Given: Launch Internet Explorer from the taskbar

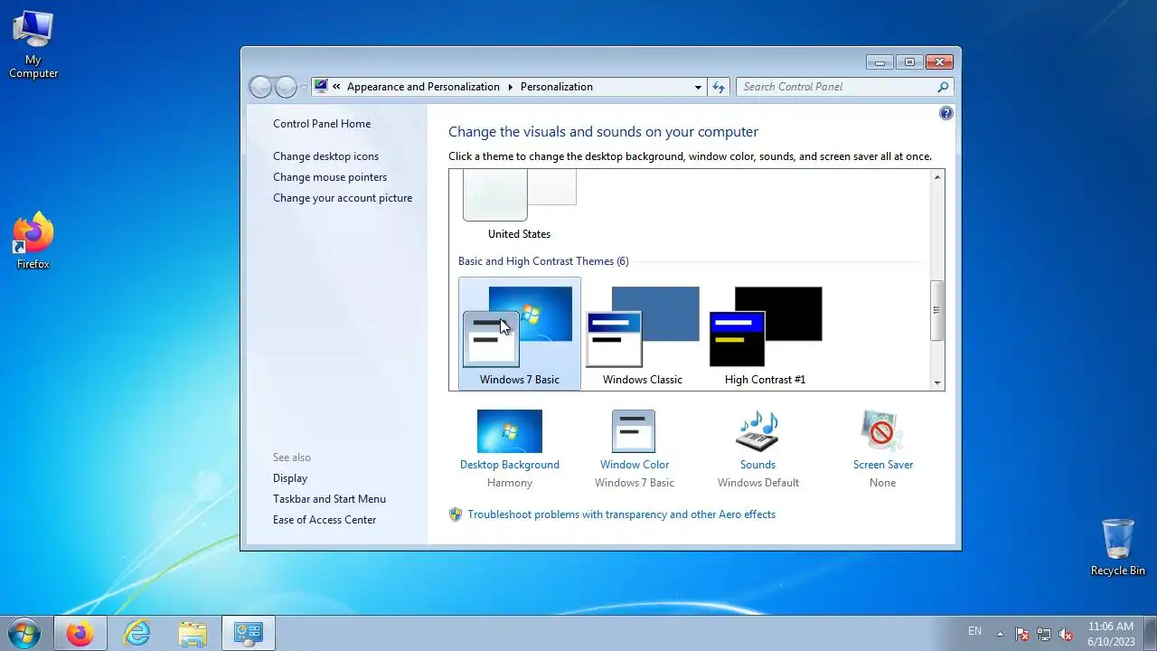Looking at the screenshot, I should point(136,633).
